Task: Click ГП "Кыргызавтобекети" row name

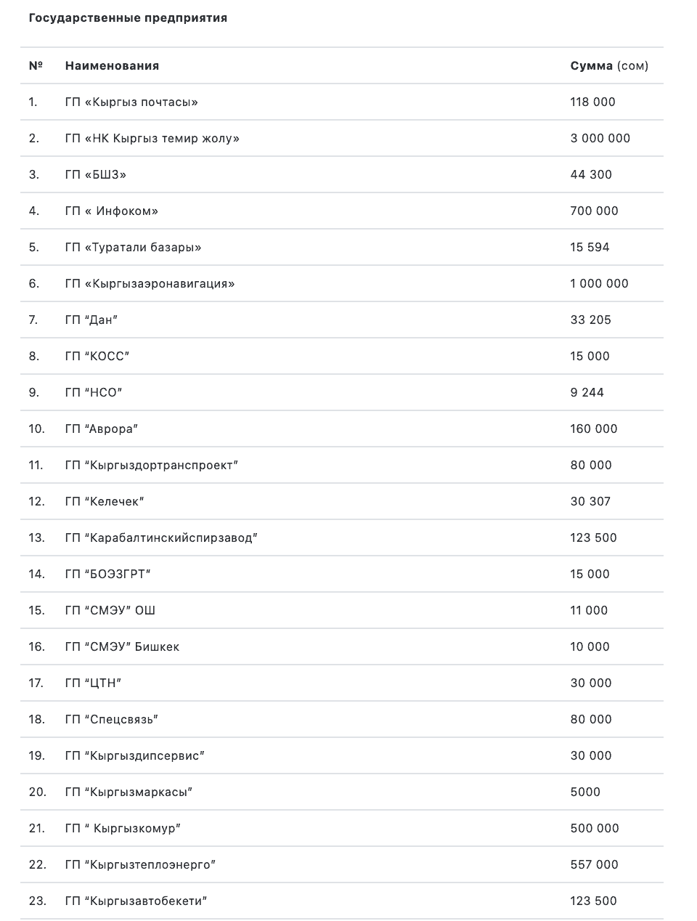Action: (x=136, y=901)
